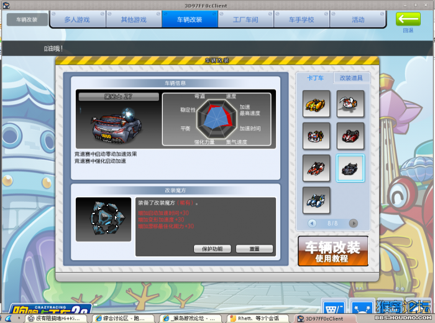Click the 强化力量 radar axis label
The image size is (435, 323).
[x=204, y=142]
